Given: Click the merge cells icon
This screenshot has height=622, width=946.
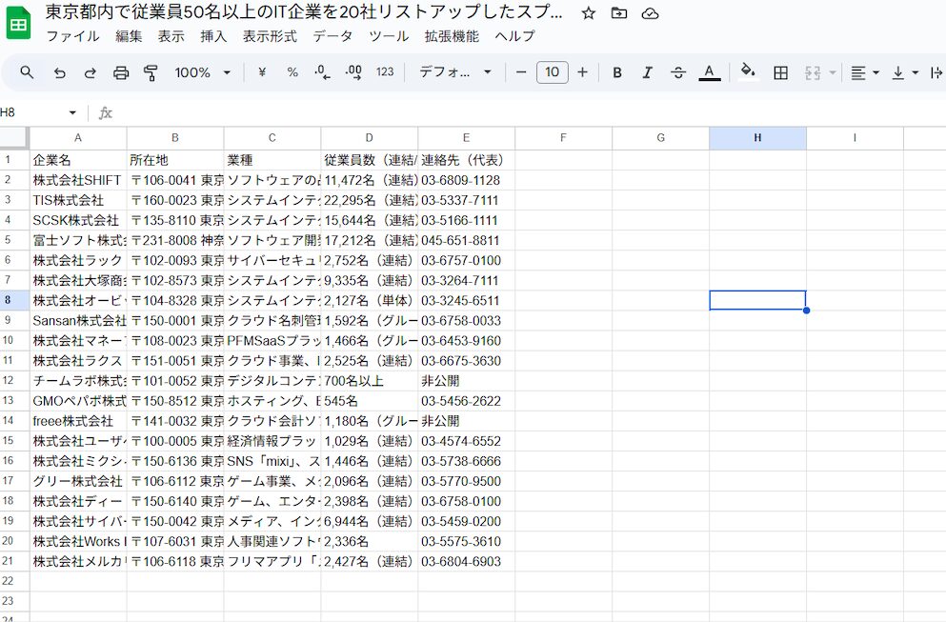Looking at the screenshot, I should click(813, 72).
